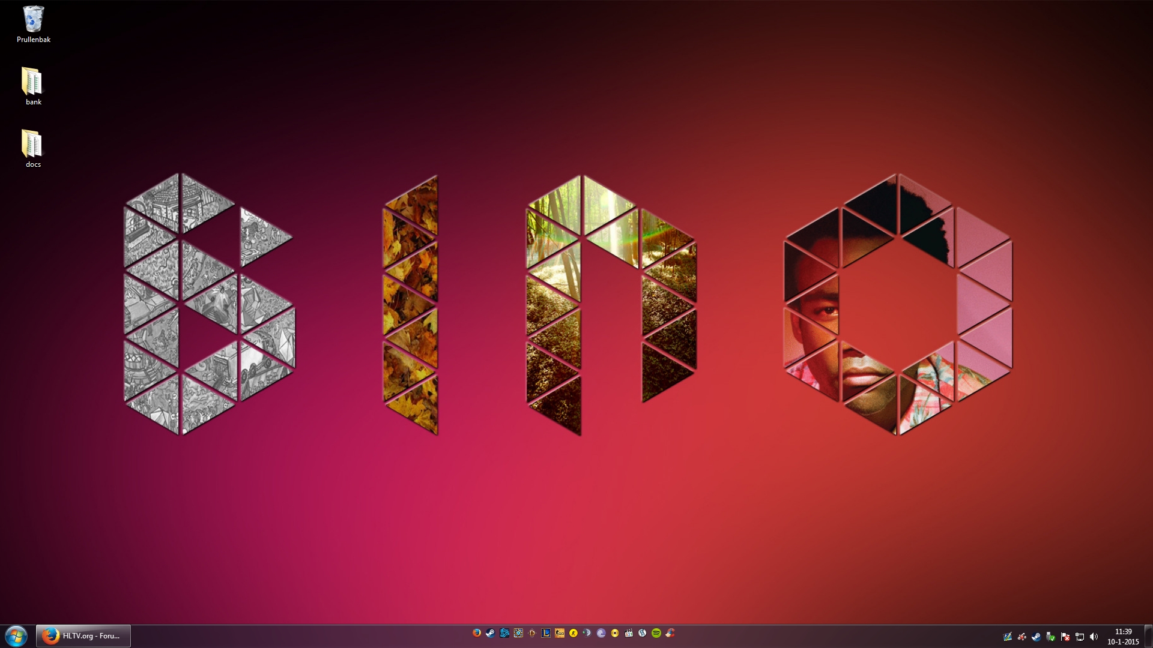Click the clock showing 11:39
Image resolution: width=1153 pixels, height=648 pixels.
click(x=1123, y=632)
